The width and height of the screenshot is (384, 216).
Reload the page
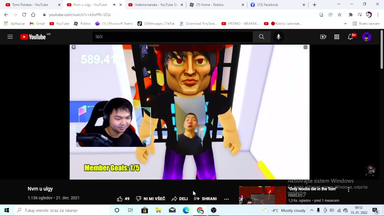pos(24,14)
